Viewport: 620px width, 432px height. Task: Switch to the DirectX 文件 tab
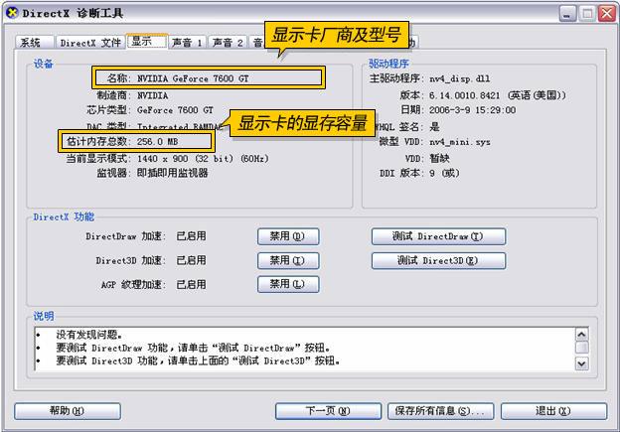(x=90, y=43)
